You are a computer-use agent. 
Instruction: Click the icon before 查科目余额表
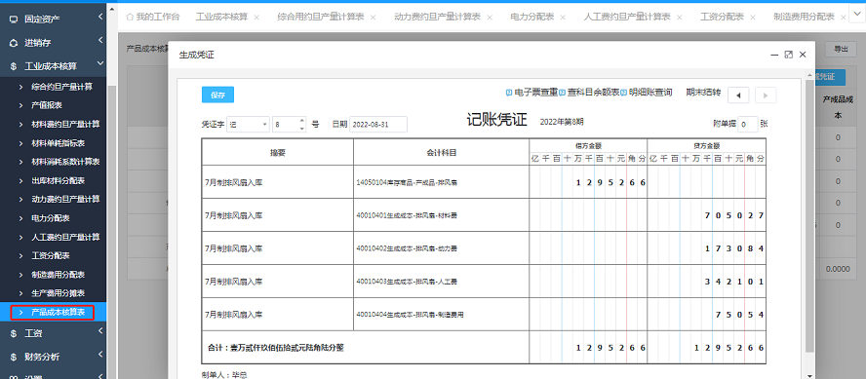(x=563, y=93)
